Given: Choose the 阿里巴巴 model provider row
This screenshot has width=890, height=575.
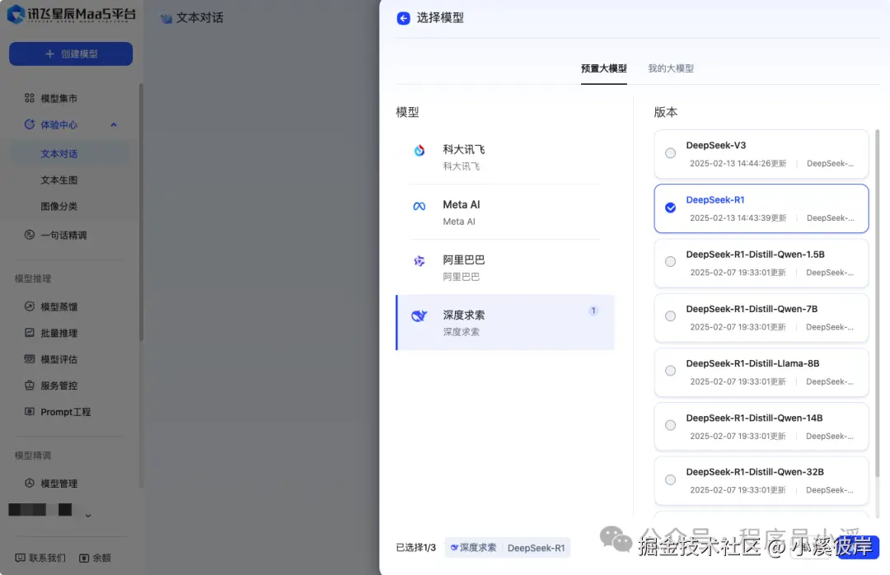Looking at the screenshot, I should click(505, 268).
